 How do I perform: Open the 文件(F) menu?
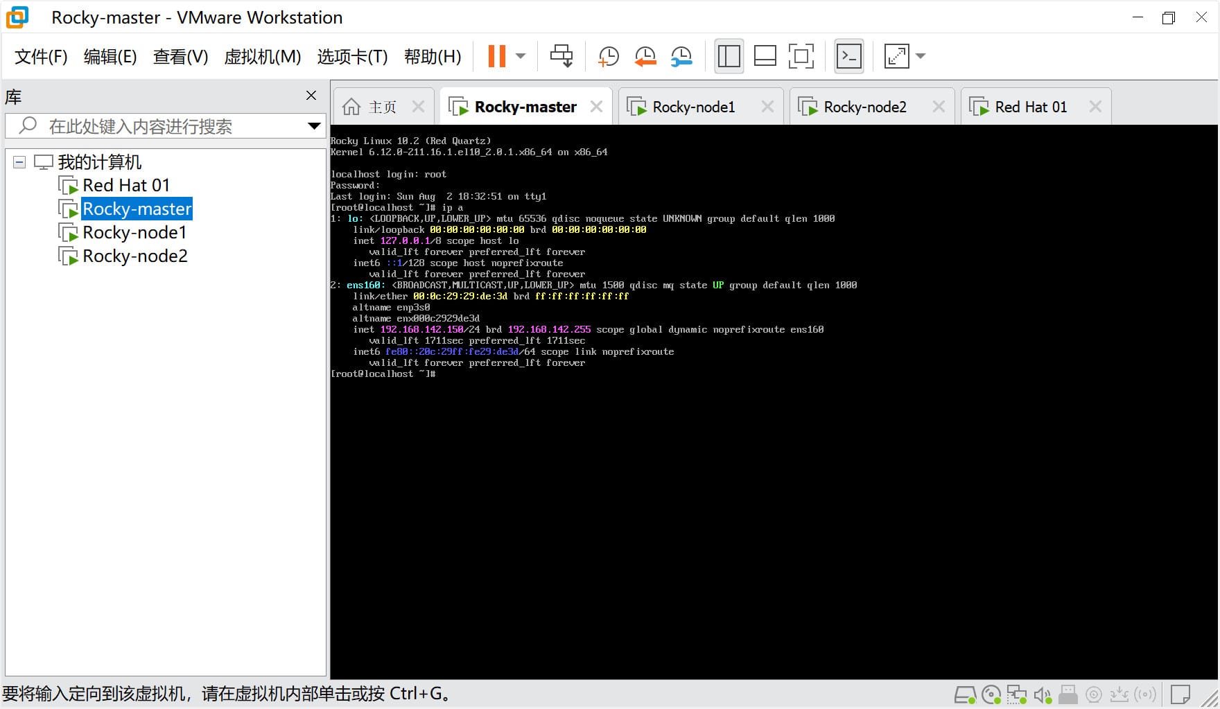(x=41, y=56)
